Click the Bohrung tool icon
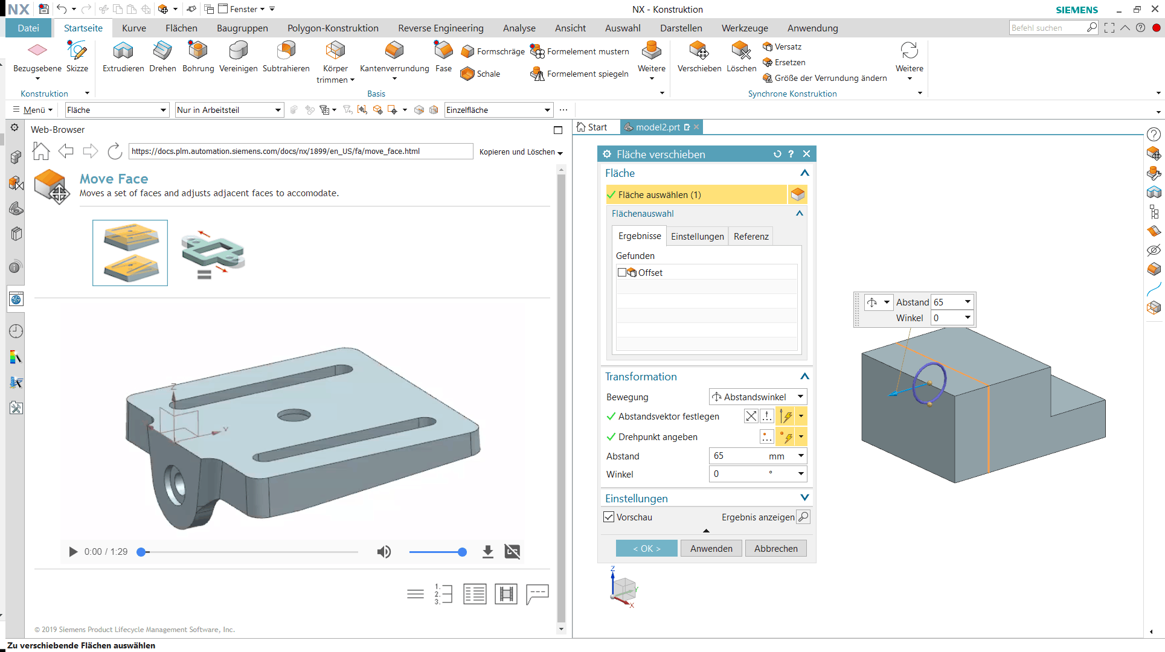The image size is (1165, 652). coord(197,51)
